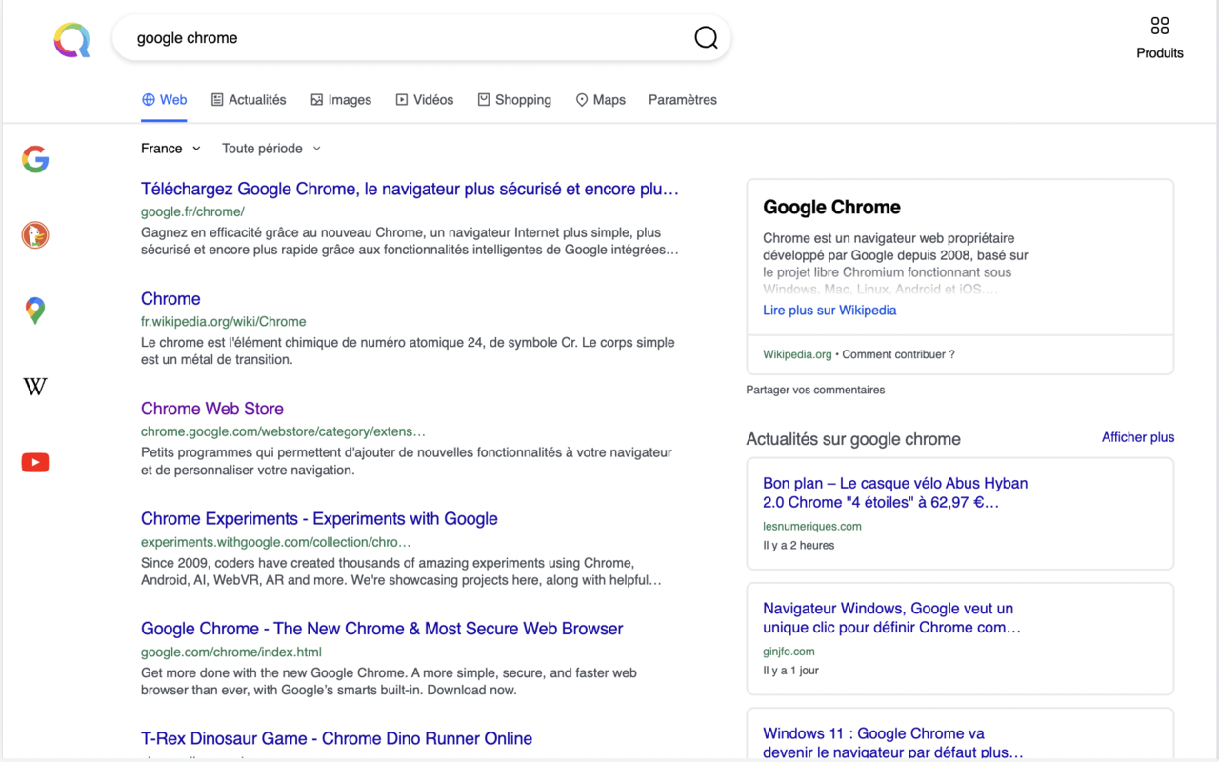Click the experiments.withgoogle.com URL

[276, 542]
